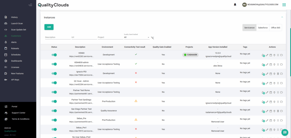
Task: Toggle status switch for VEN83 instance
Action: 54,55
